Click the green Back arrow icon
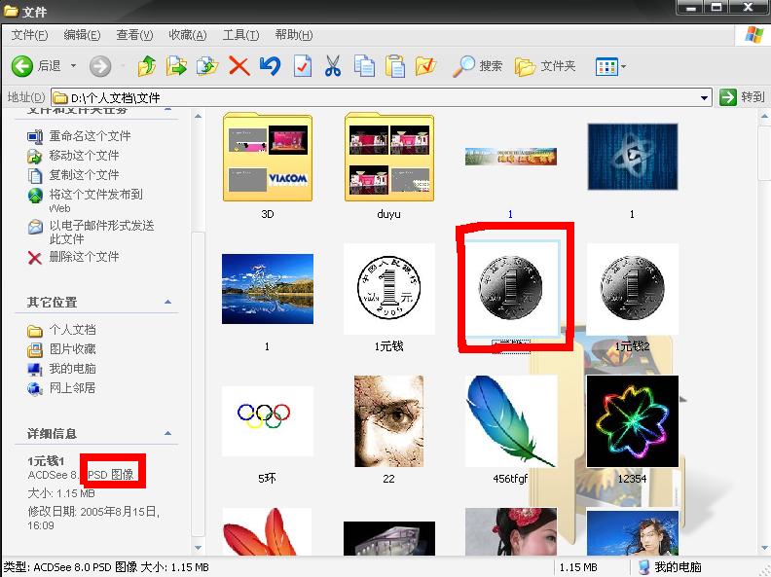771x577 pixels. (22, 66)
